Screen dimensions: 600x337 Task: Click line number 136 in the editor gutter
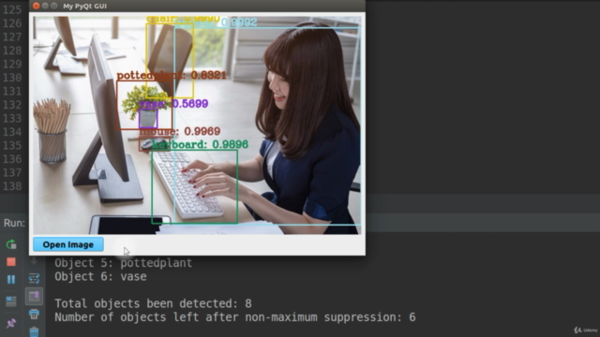pos(12,159)
